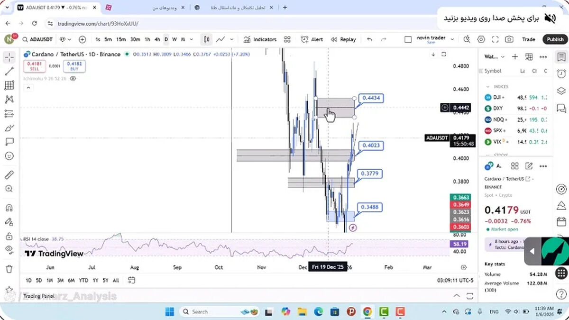Expand the novin trader layout dropdown
This screenshot has height=320, width=569.
(x=452, y=39)
